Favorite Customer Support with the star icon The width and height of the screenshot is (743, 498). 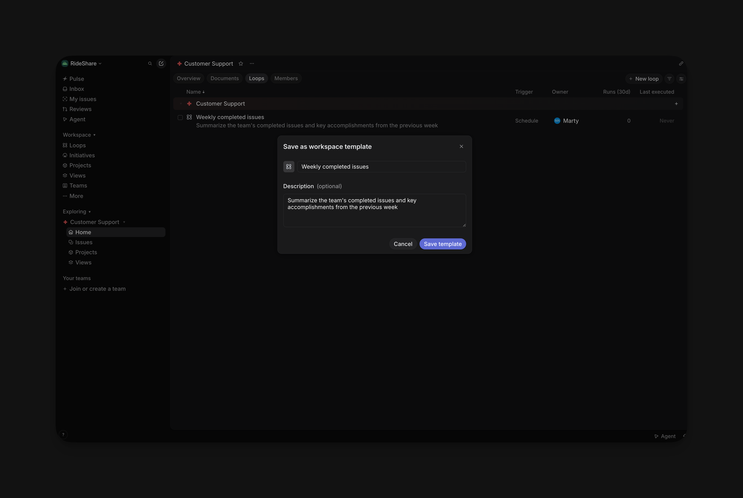point(241,64)
